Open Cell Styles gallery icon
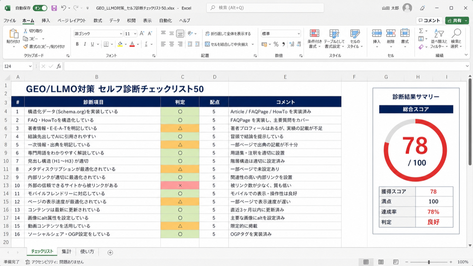This screenshot has height=266, width=473. pos(355,34)
